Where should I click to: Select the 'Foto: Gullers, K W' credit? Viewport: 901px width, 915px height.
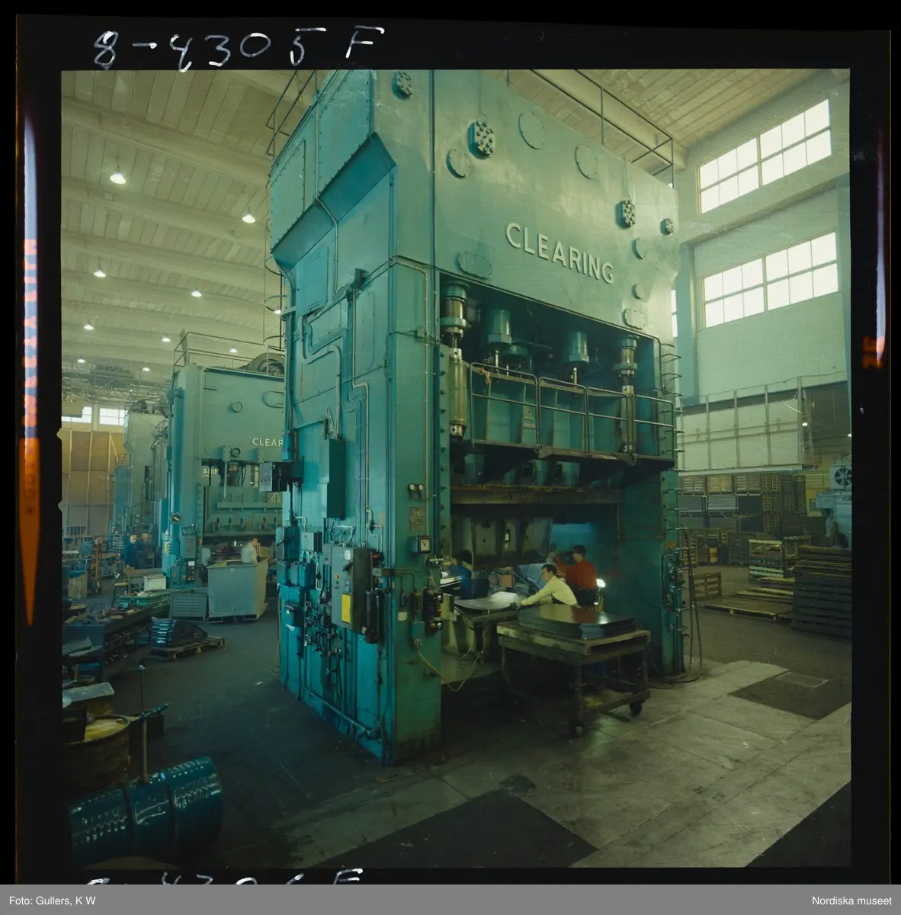(48, 901)
